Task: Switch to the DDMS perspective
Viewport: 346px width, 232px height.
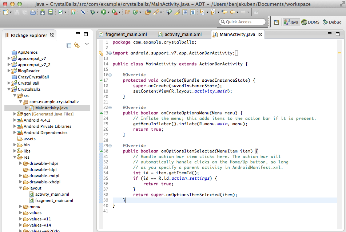Action: pyautogui.click(x=310, y=22)
